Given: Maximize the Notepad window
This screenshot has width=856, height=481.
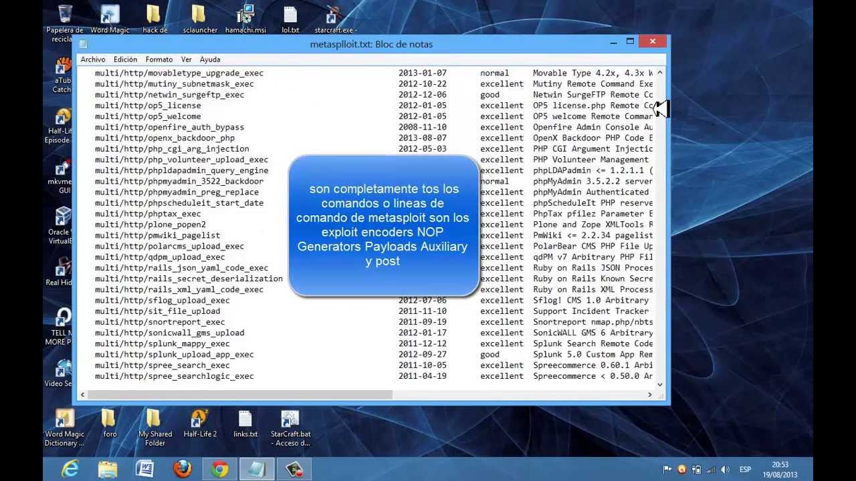Looking at the screenshot, I should (x=630, y=42).
